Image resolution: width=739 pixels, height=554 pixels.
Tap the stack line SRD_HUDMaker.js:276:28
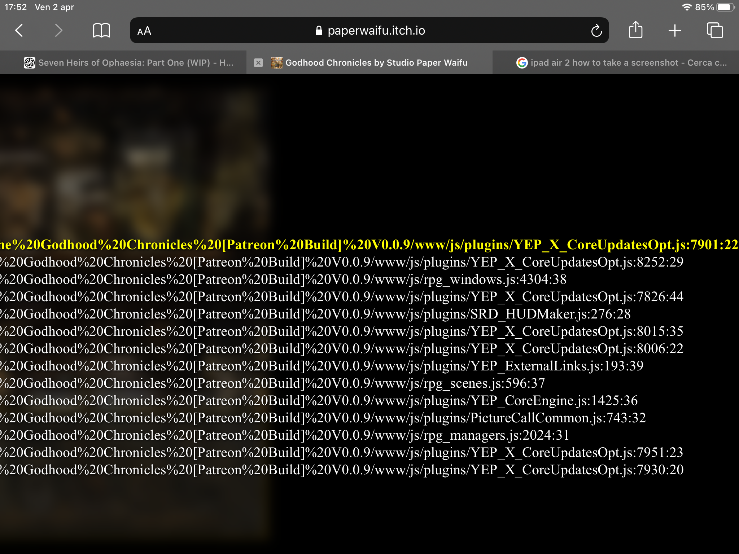point(315,314)
